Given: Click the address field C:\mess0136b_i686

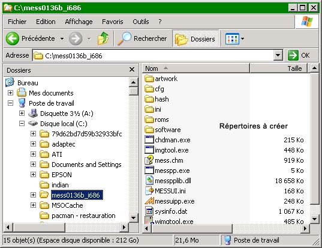Looking at the screenshot, I should click(x=153, y=55).
